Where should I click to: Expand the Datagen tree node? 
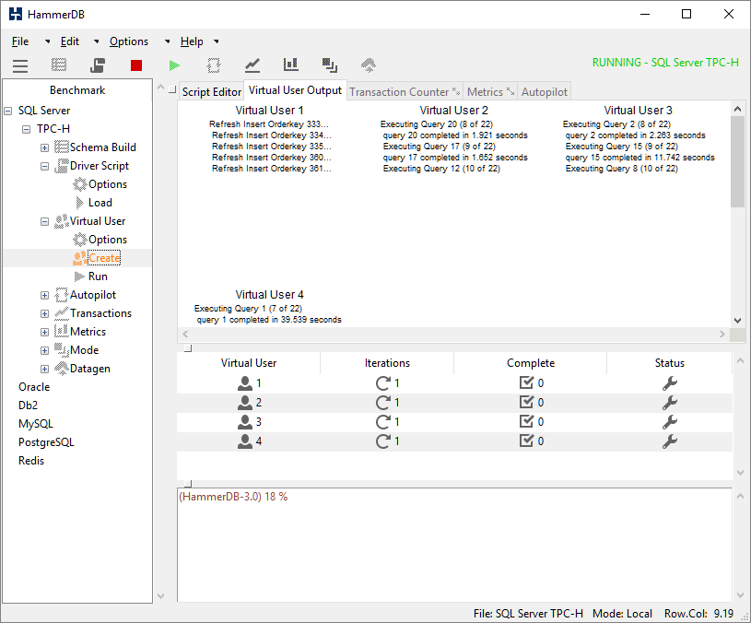coord(44,370)
